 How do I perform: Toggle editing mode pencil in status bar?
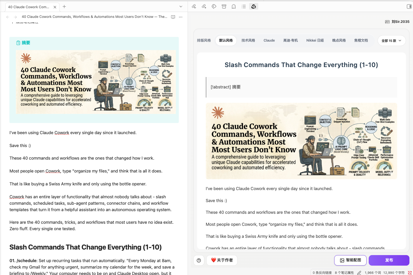359,273
